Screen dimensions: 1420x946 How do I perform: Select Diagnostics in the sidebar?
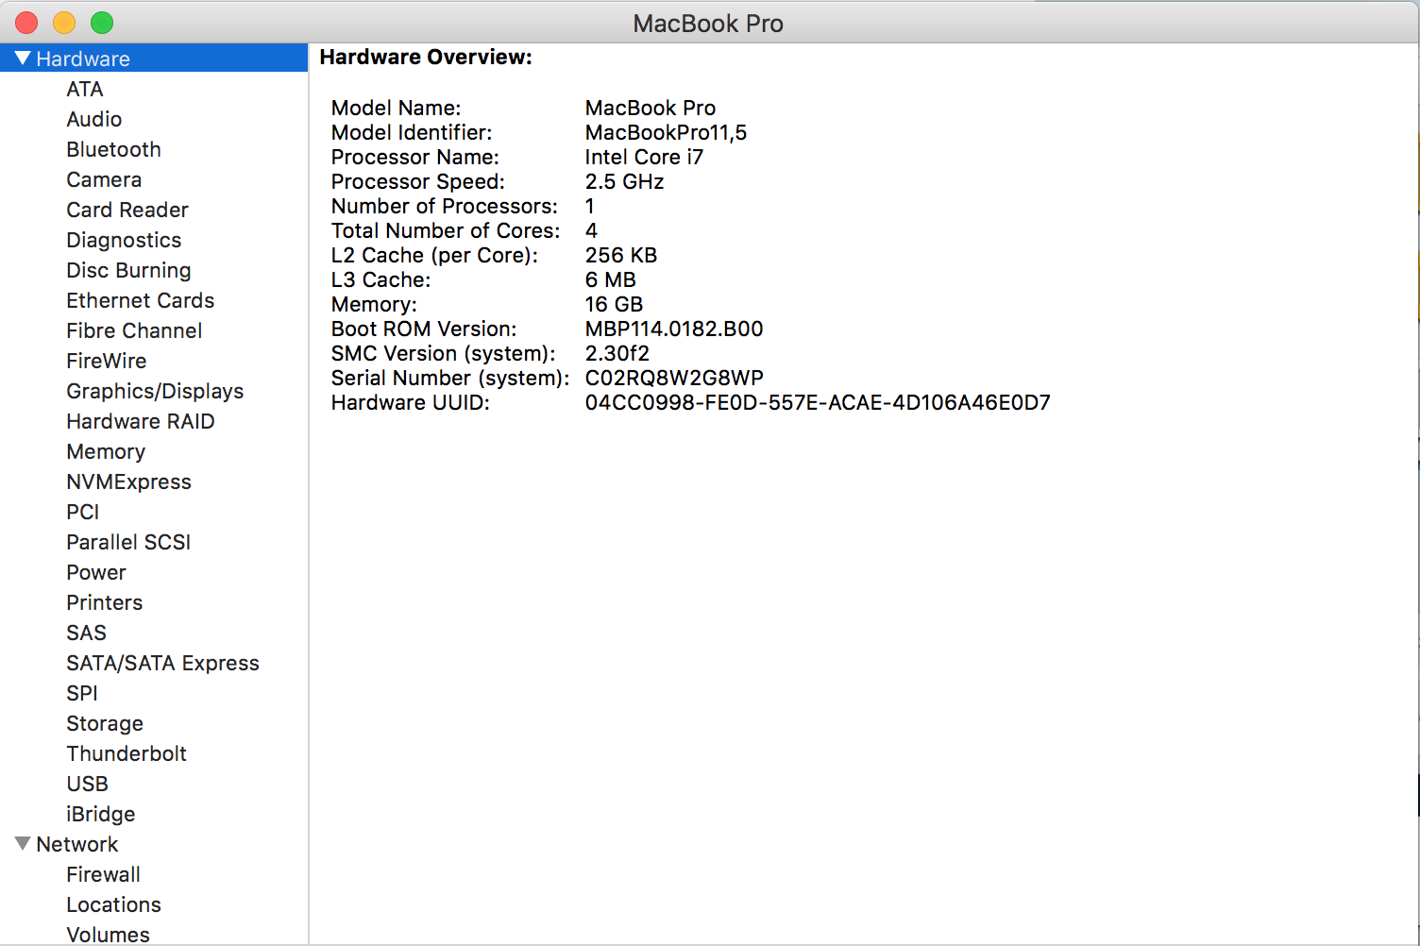click(124, 240)
